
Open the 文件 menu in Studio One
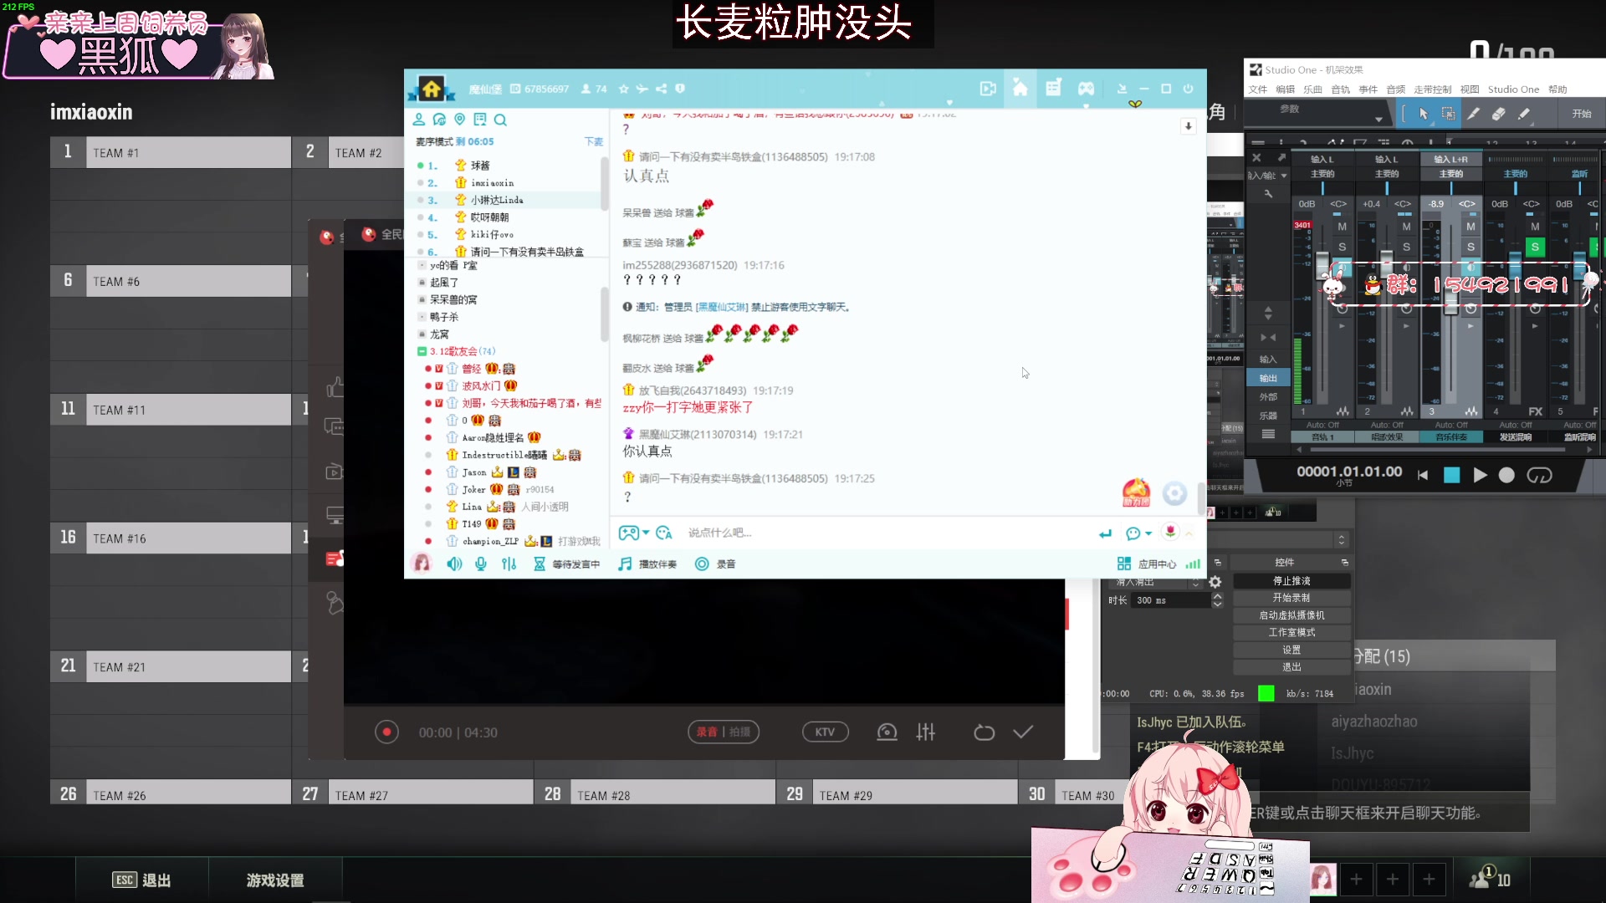click(x=1257, y=89)
